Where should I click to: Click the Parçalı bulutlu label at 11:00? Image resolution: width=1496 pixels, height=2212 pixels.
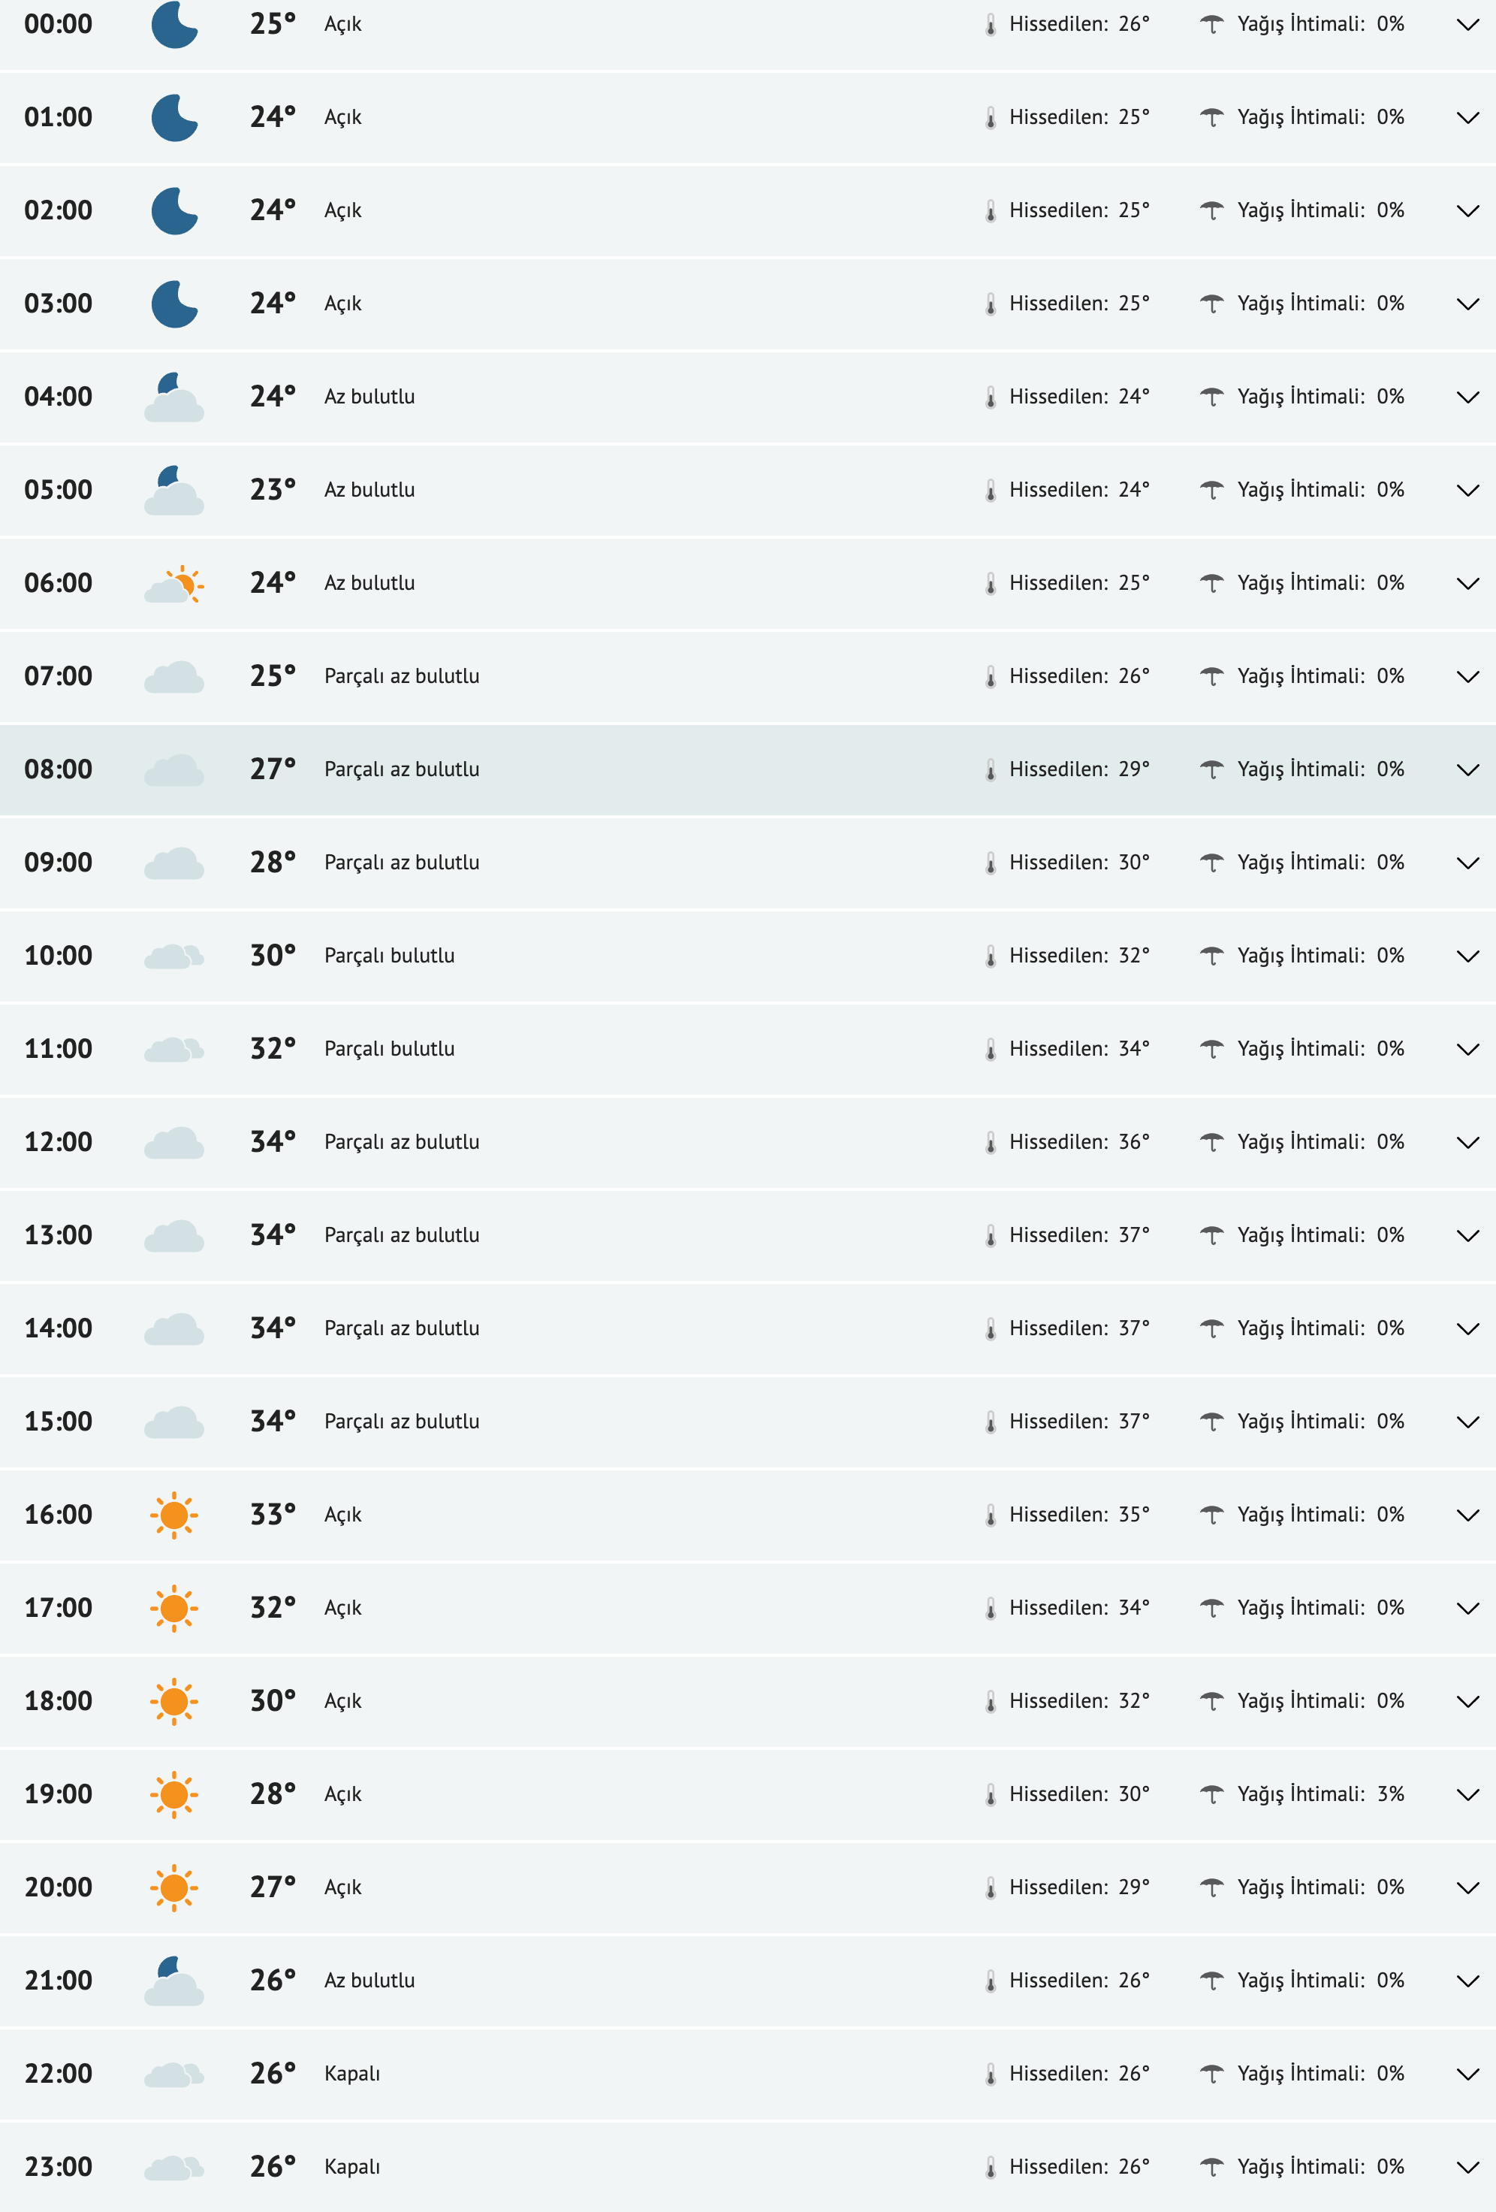point(389,1048)
